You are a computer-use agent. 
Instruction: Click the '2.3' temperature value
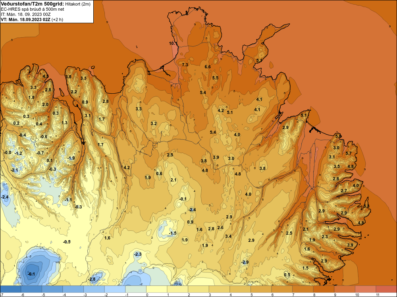325,237
